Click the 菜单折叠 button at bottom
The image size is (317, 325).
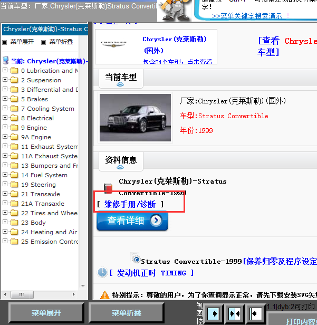tap(127, 313)
